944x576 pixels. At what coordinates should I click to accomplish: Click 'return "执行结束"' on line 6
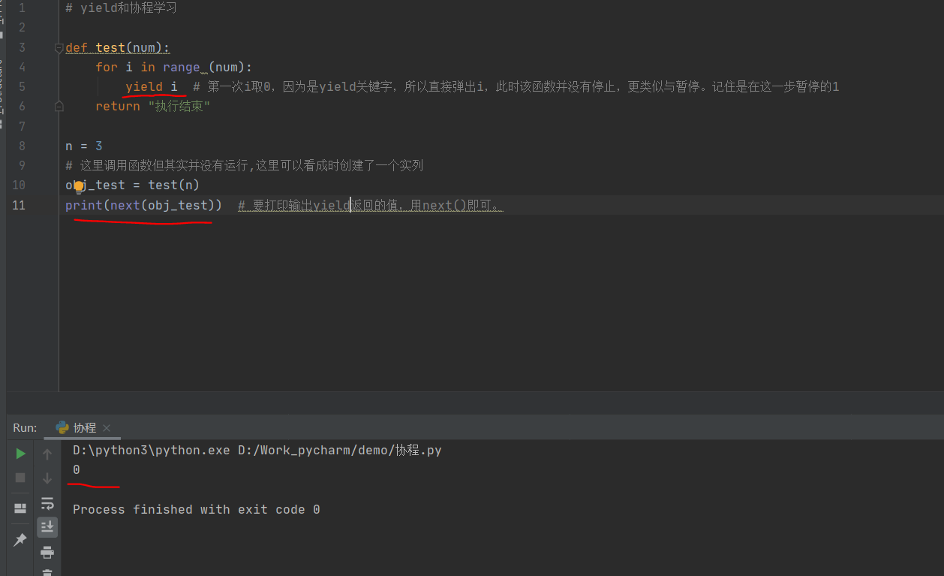point(153,106)
